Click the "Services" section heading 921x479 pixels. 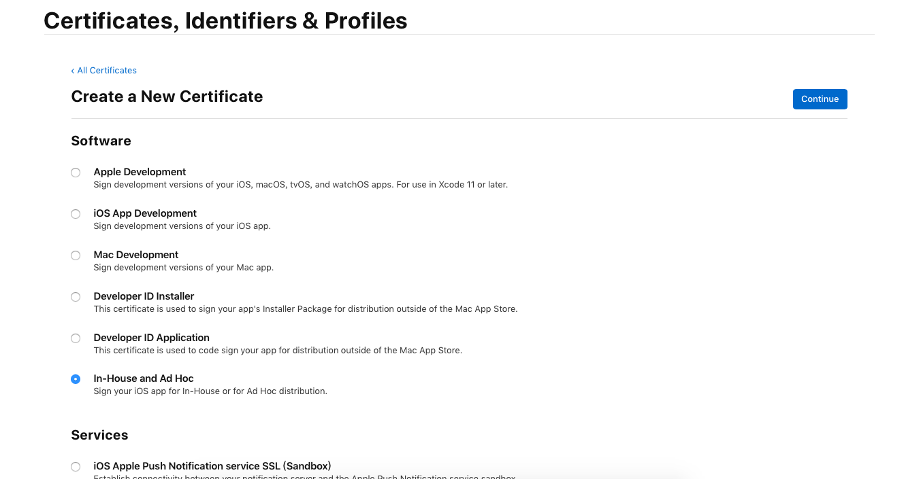click(99, 435)
